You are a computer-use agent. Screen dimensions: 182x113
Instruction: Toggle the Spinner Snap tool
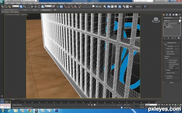(76, 7)
